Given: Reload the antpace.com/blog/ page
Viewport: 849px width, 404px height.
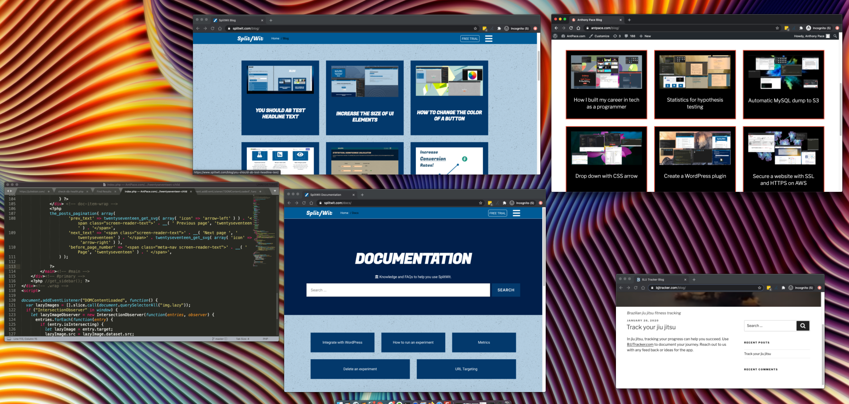Looking at the screenshot, I should click(571, 28).
